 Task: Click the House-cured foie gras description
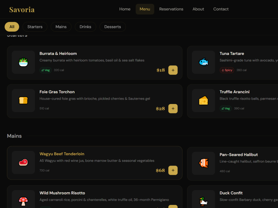pyautogui.click(x=95, y=98)
